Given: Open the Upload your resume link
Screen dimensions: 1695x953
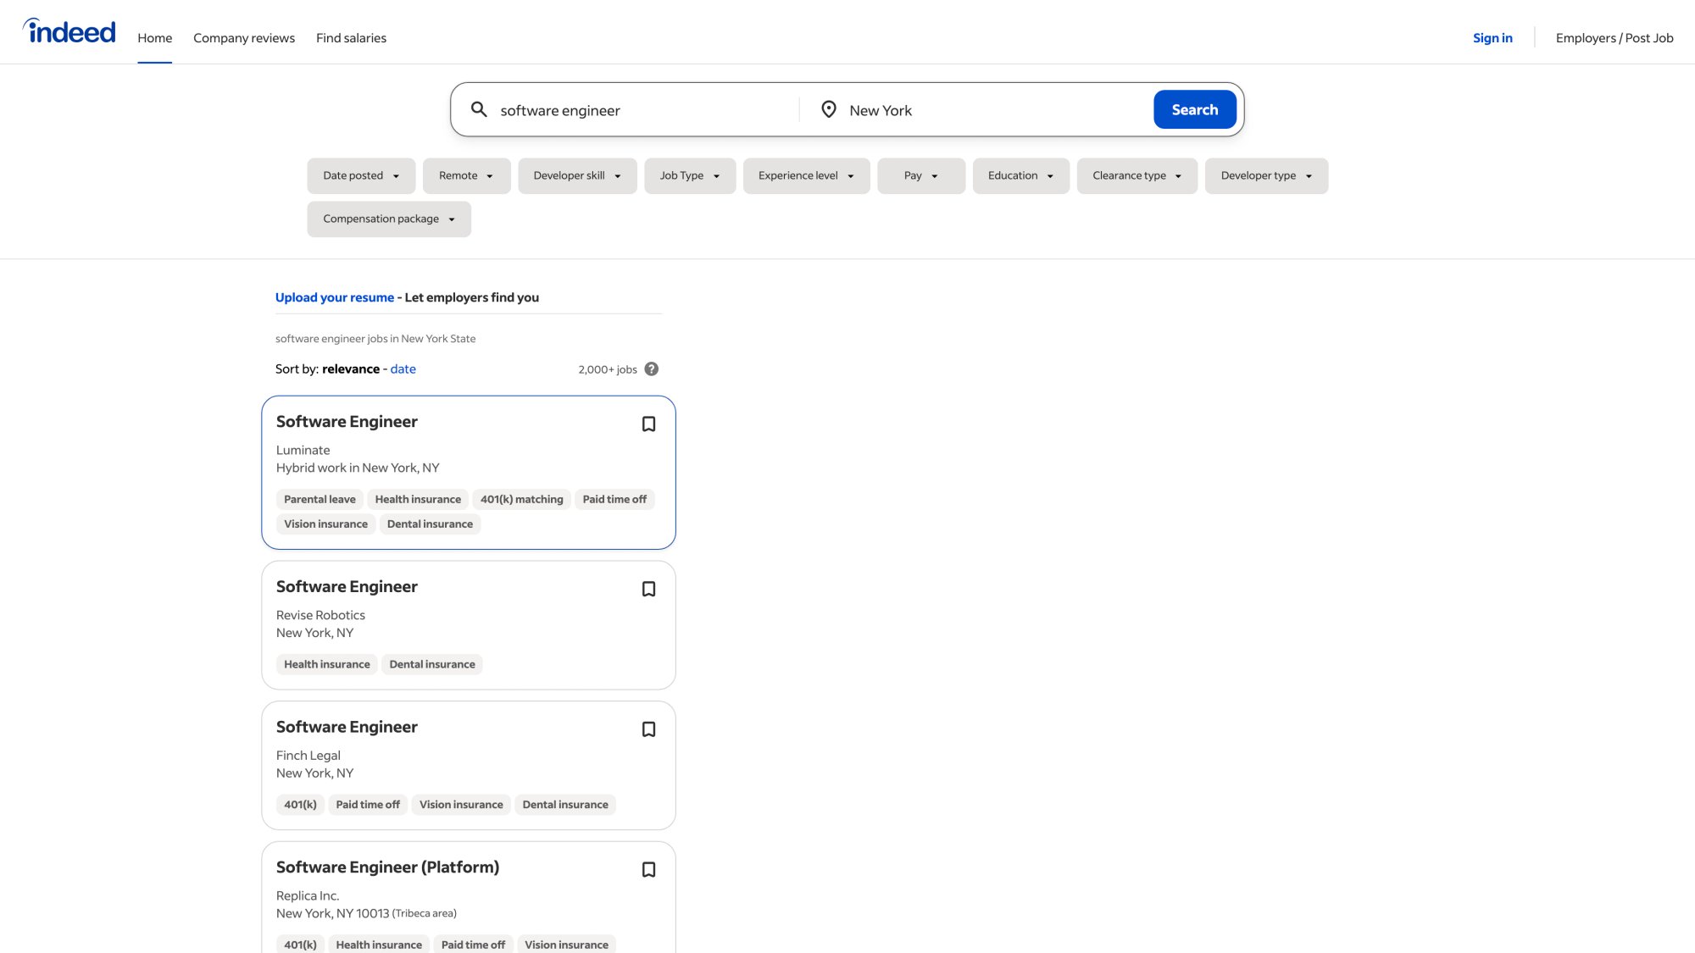Looking at the screenshot, I should coord(335,297).
